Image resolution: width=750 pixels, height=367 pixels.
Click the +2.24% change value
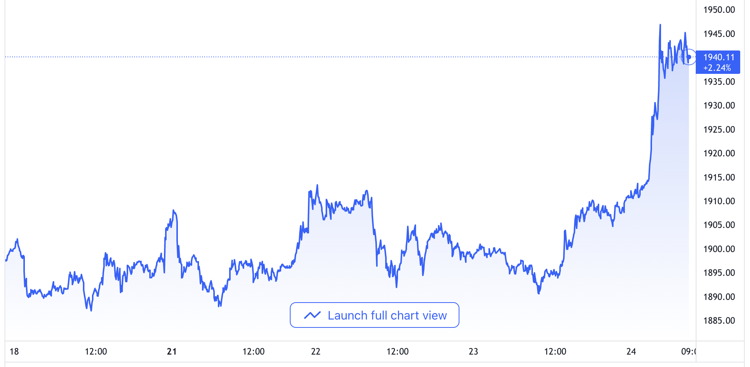click(x=717, y=68)
